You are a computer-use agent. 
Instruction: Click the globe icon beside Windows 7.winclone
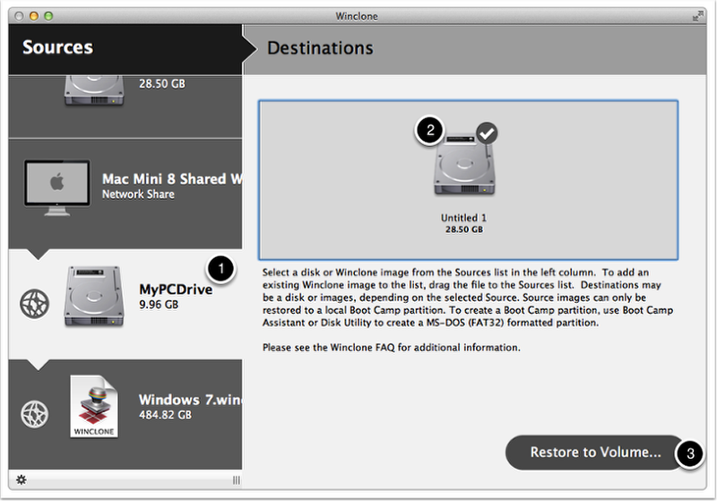[x=33, y=413]
